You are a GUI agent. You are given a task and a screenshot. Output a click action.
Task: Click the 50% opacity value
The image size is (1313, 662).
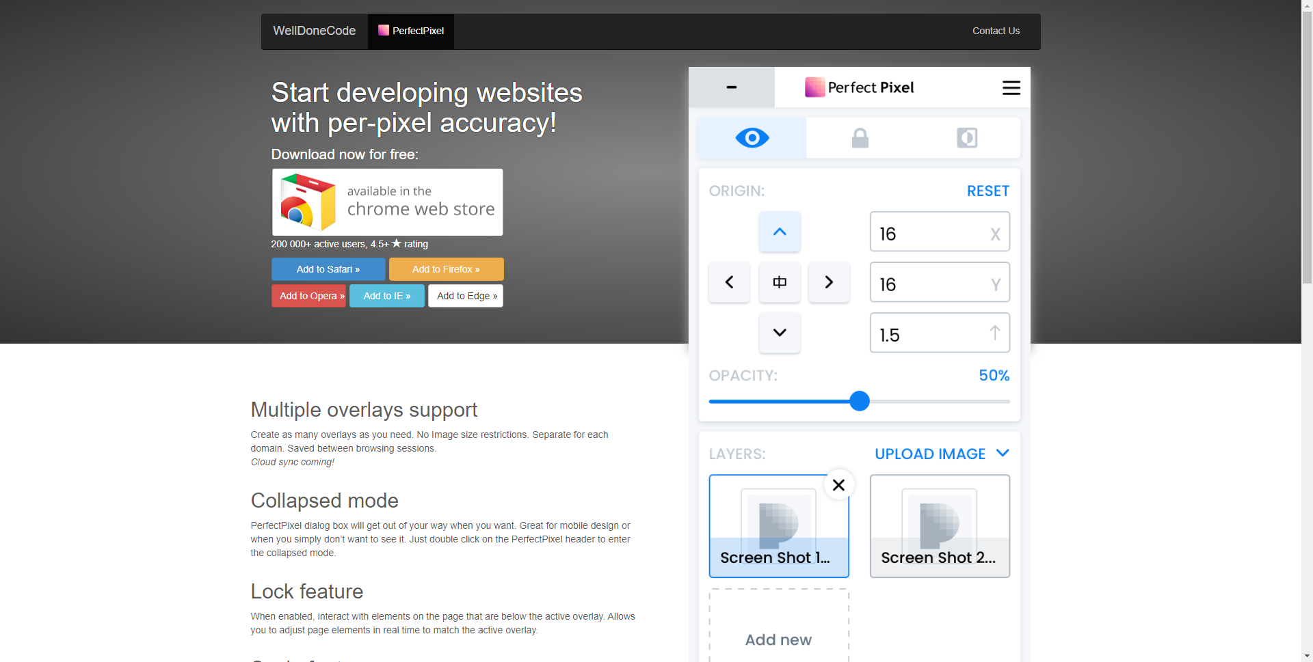coord(994,376)
